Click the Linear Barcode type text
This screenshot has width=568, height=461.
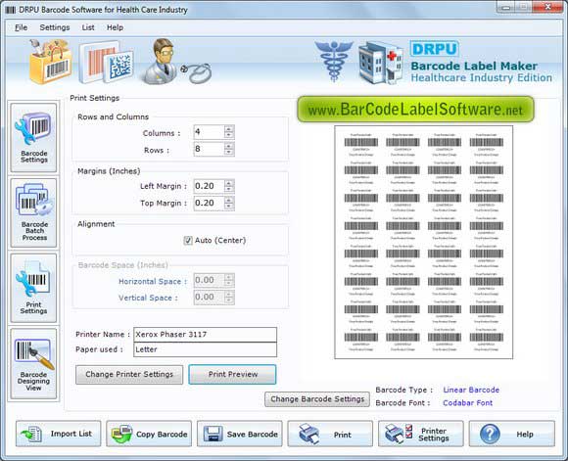(471, 390)
